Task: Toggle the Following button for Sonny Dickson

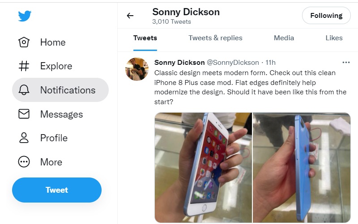Action: click(326, 16)
